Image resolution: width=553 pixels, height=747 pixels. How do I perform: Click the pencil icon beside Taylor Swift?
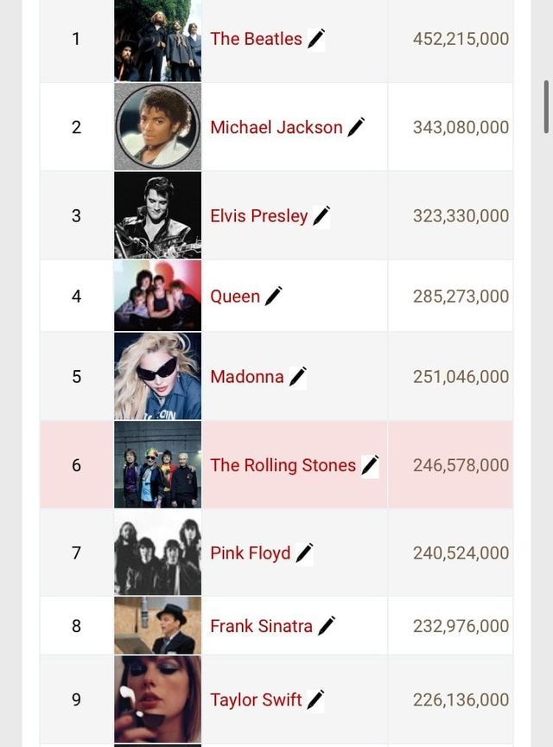(315, 699)
